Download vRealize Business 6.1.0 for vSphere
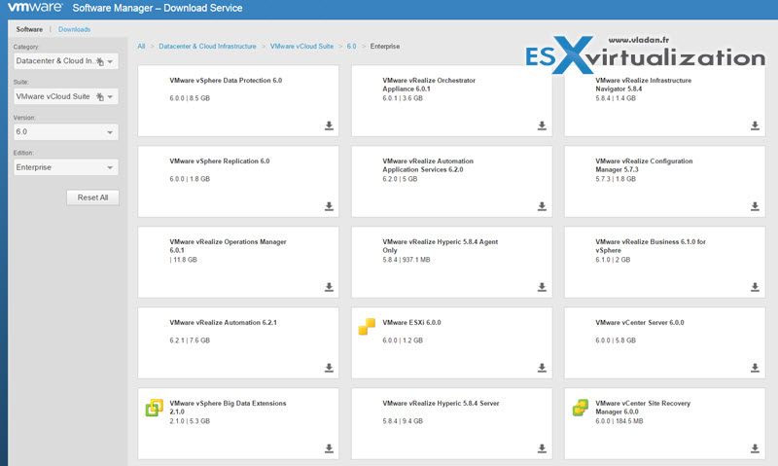The height and width of the screenshot is (466, 778). [755, 287]
